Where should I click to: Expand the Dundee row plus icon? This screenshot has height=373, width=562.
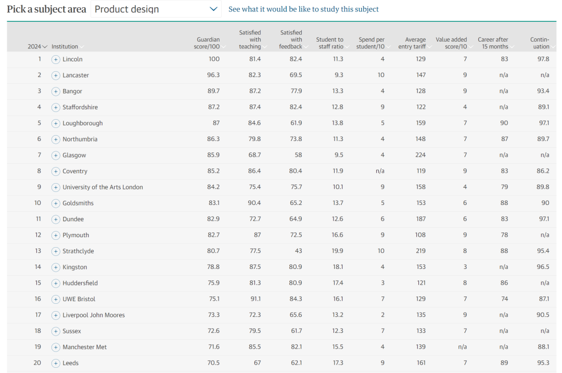click(56, 220)
